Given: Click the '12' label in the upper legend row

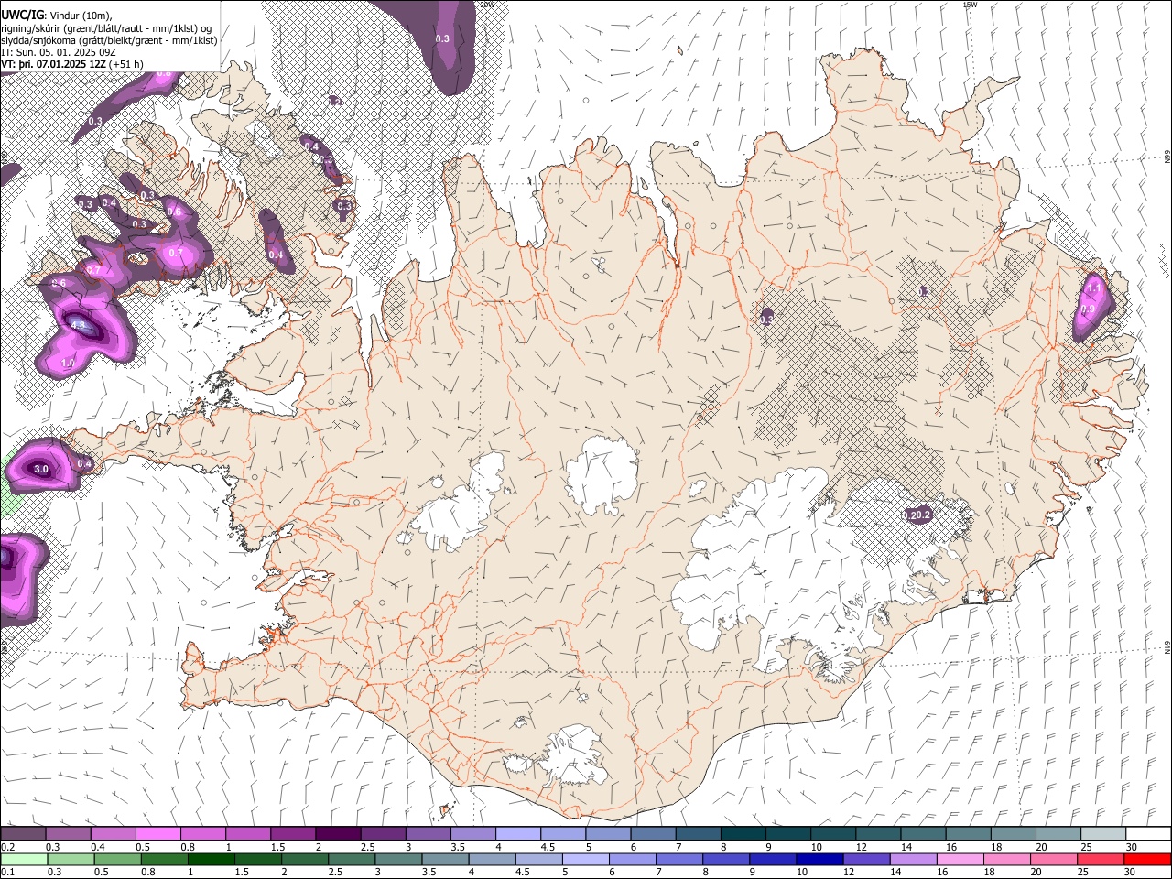Looking at the screenshot, I should coord(861,847).
